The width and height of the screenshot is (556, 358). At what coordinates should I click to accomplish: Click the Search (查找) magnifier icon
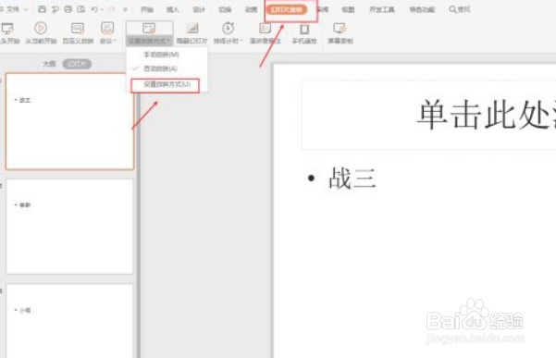tap(452, 9)
